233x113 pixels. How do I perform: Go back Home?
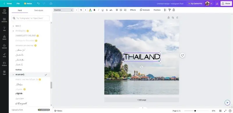click(x=8, y=3)
